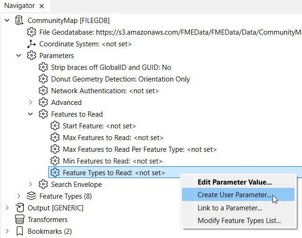
Task: Choose Link to a Parameter option
Action: point(229,208)
